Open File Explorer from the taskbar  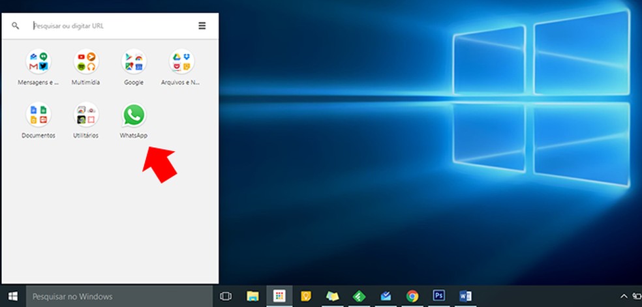point(252,297)
